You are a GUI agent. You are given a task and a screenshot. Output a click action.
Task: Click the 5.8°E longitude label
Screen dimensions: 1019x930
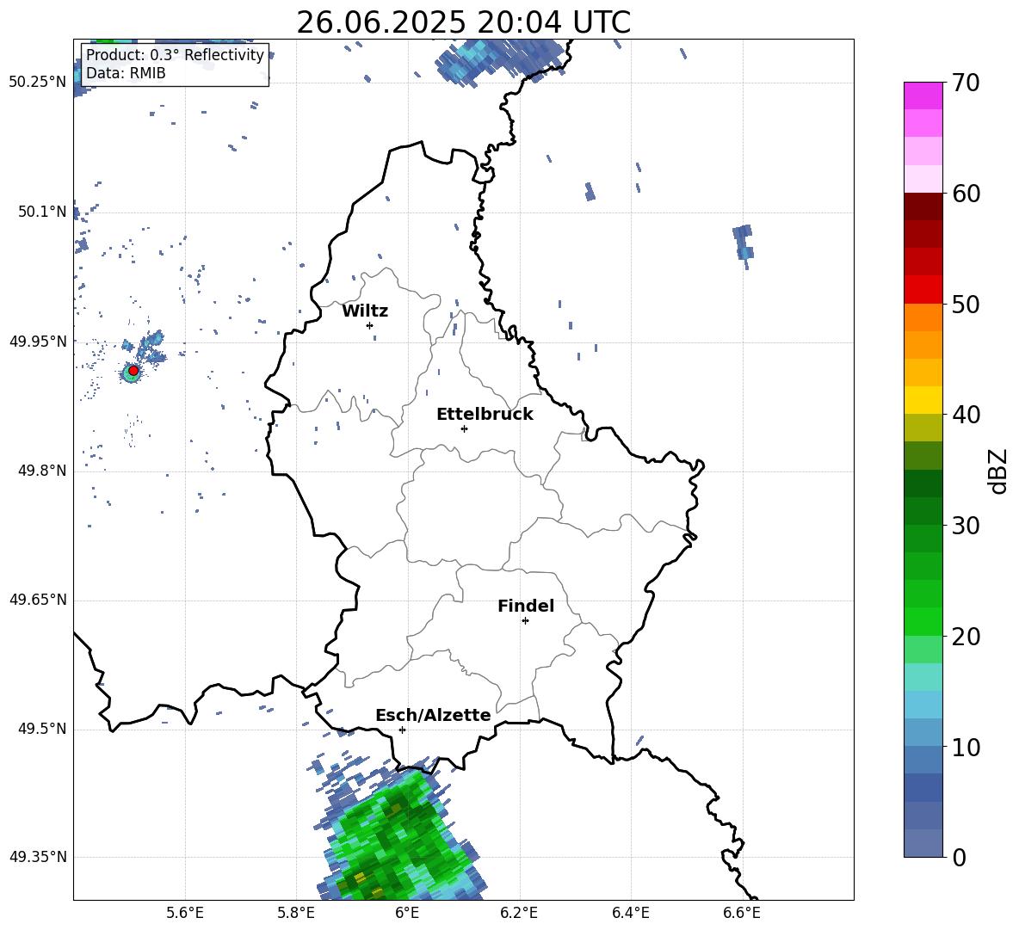pyautogui.click(x=296, y=913)
